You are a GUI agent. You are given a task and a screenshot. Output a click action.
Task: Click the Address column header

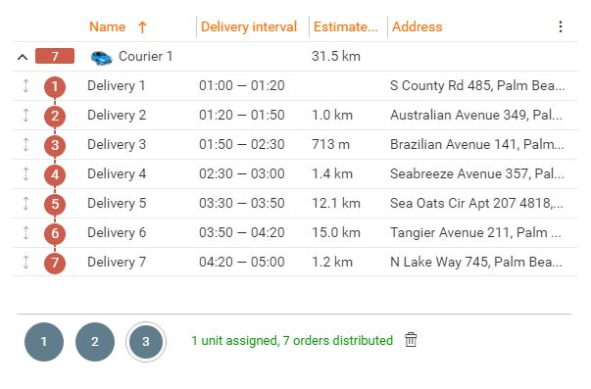(x=417, y=26)
